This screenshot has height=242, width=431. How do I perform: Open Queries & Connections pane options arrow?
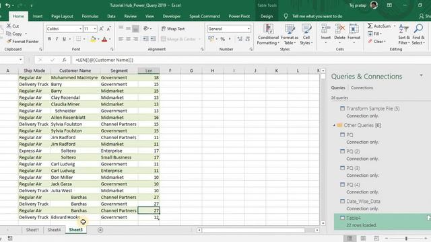tap(421, 75)
